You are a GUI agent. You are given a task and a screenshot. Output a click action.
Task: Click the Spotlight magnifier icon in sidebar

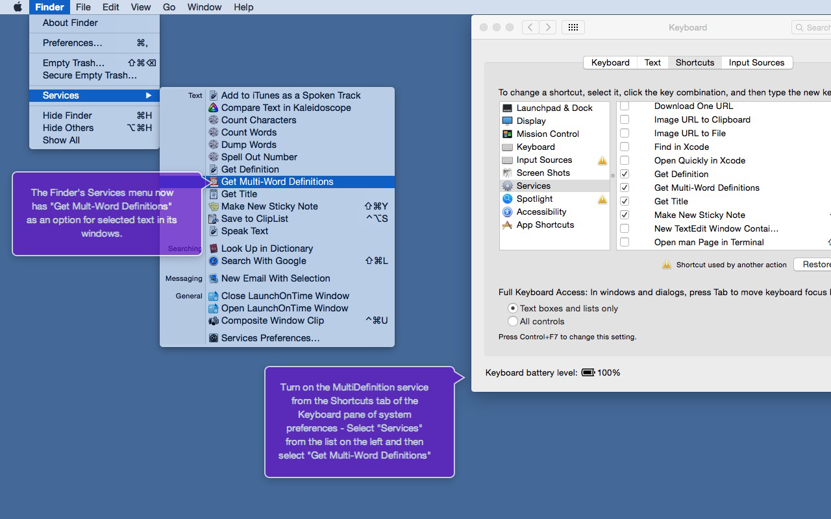click(507, 199)
